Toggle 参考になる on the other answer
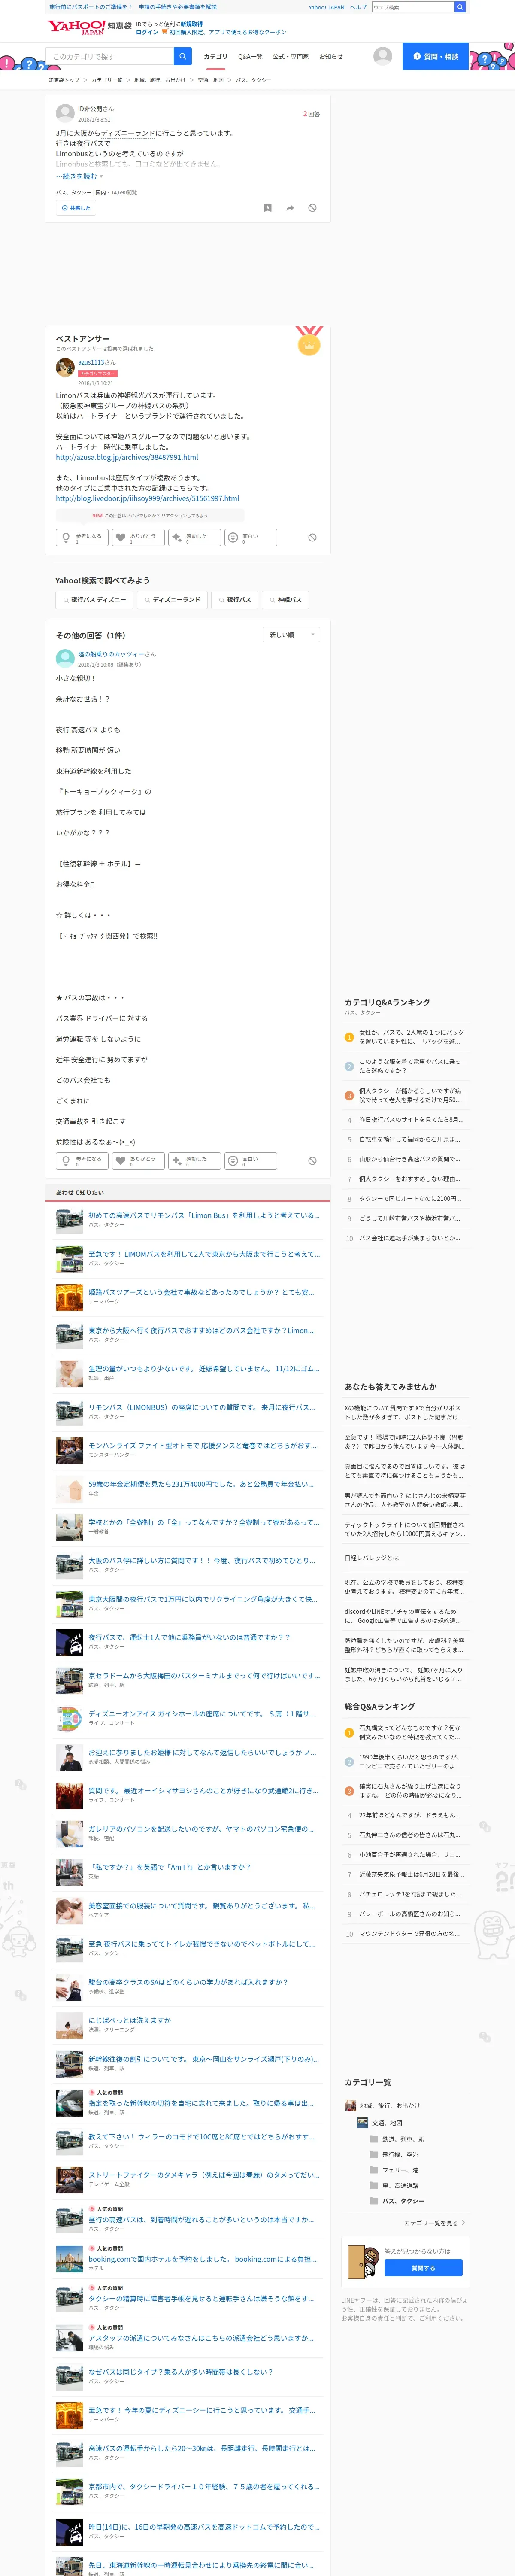515x2576 pixels. click(82, 1161)
